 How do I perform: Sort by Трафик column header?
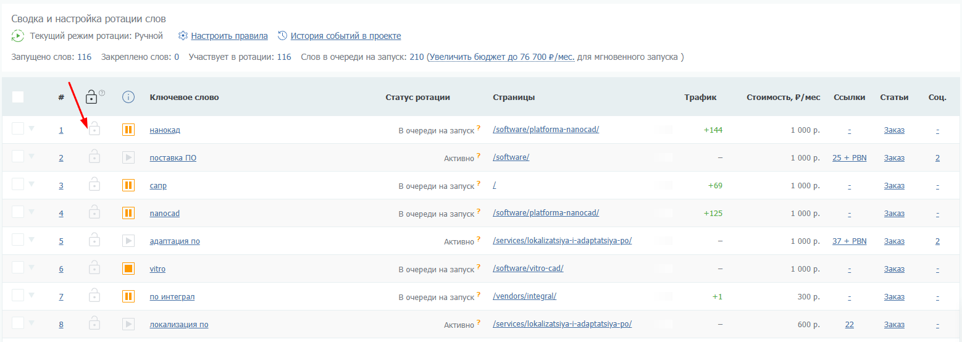pos(700,97)
